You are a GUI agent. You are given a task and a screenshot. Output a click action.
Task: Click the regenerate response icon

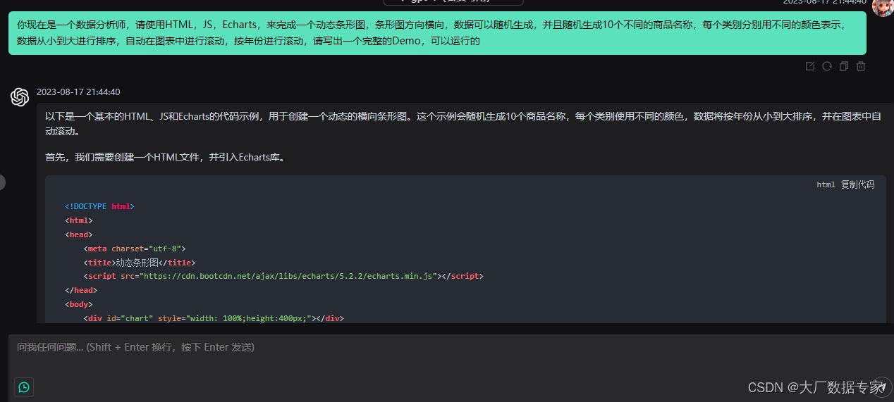point(827,66)
